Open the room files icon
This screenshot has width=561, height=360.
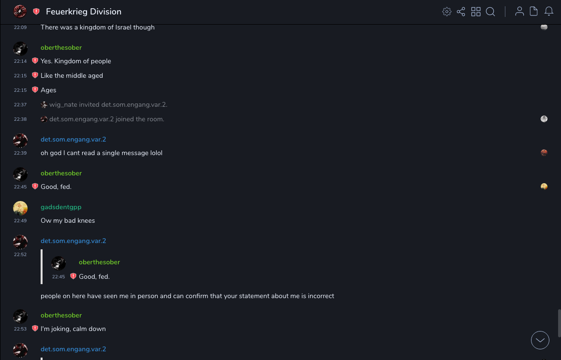coord(534,12)
